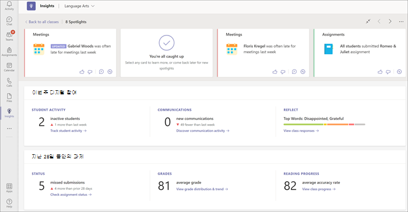Viewport: 408px width, 212px height.
Task: Open the Calendar sidebar icon
Action: coord(9,67)
